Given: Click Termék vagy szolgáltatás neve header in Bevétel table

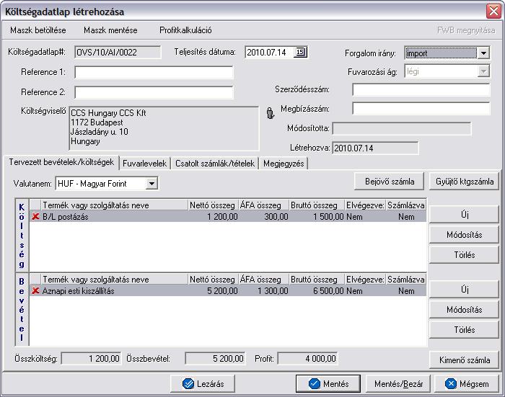Looking at the screenshot, I should coord(114,280).
